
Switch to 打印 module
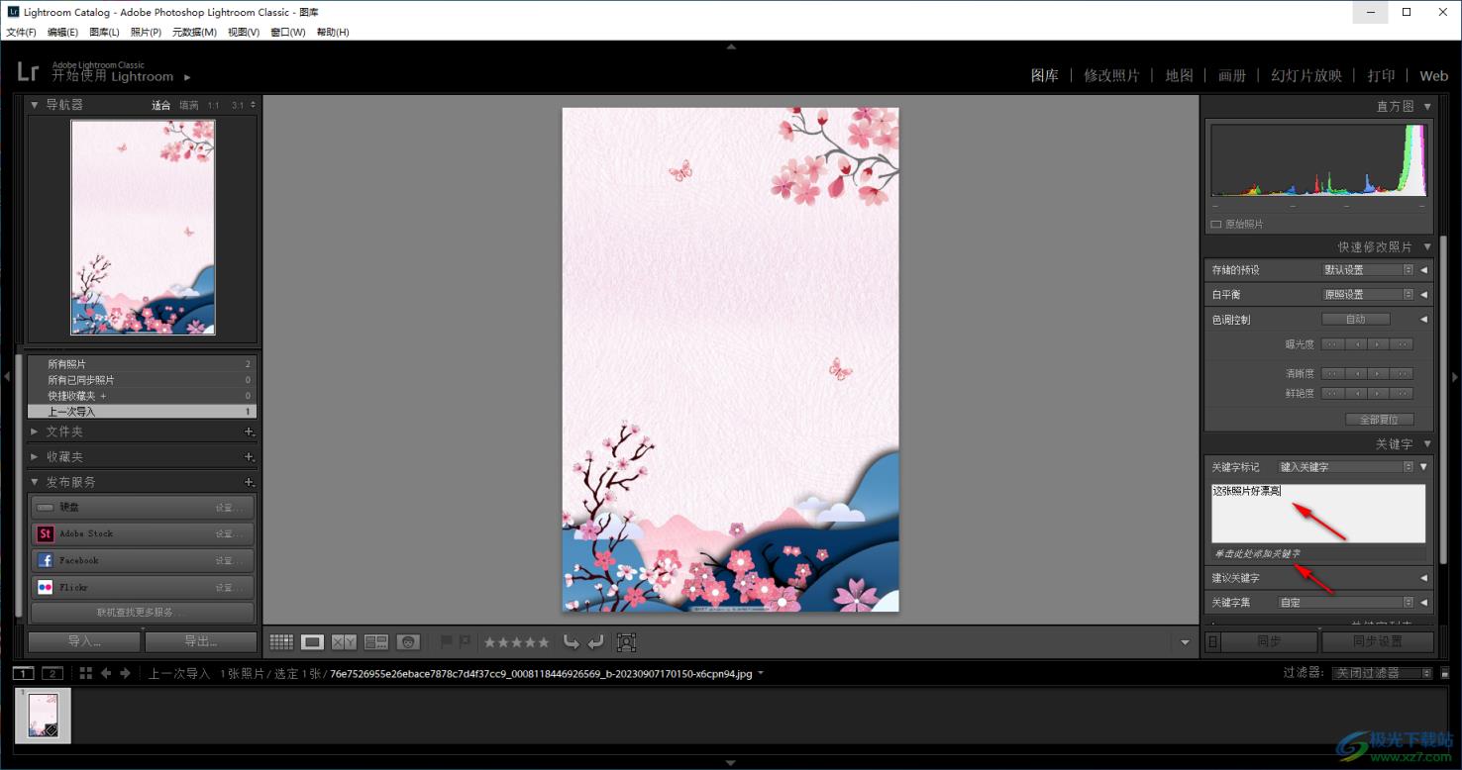pos(1381,75)
